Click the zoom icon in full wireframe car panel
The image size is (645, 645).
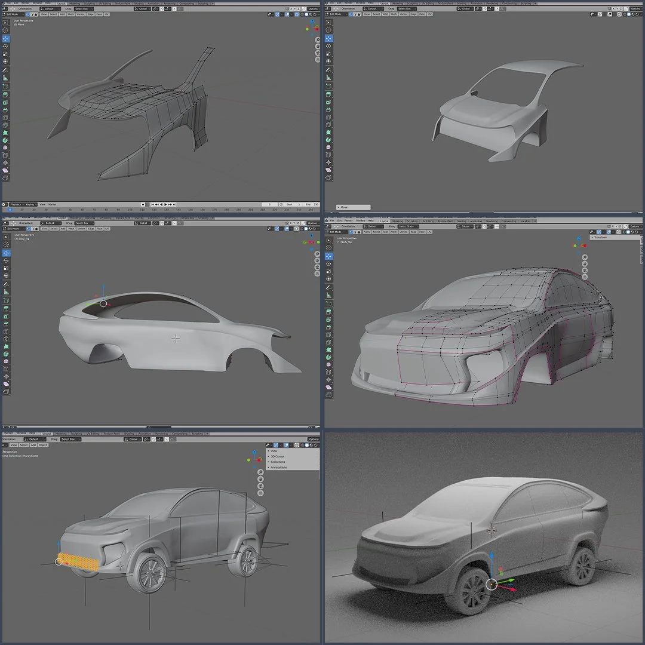pyautogui.click(x=585, y=257)
